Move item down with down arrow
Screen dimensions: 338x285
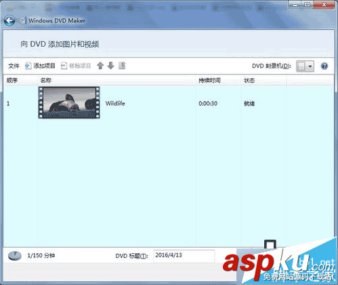(110, 66)
